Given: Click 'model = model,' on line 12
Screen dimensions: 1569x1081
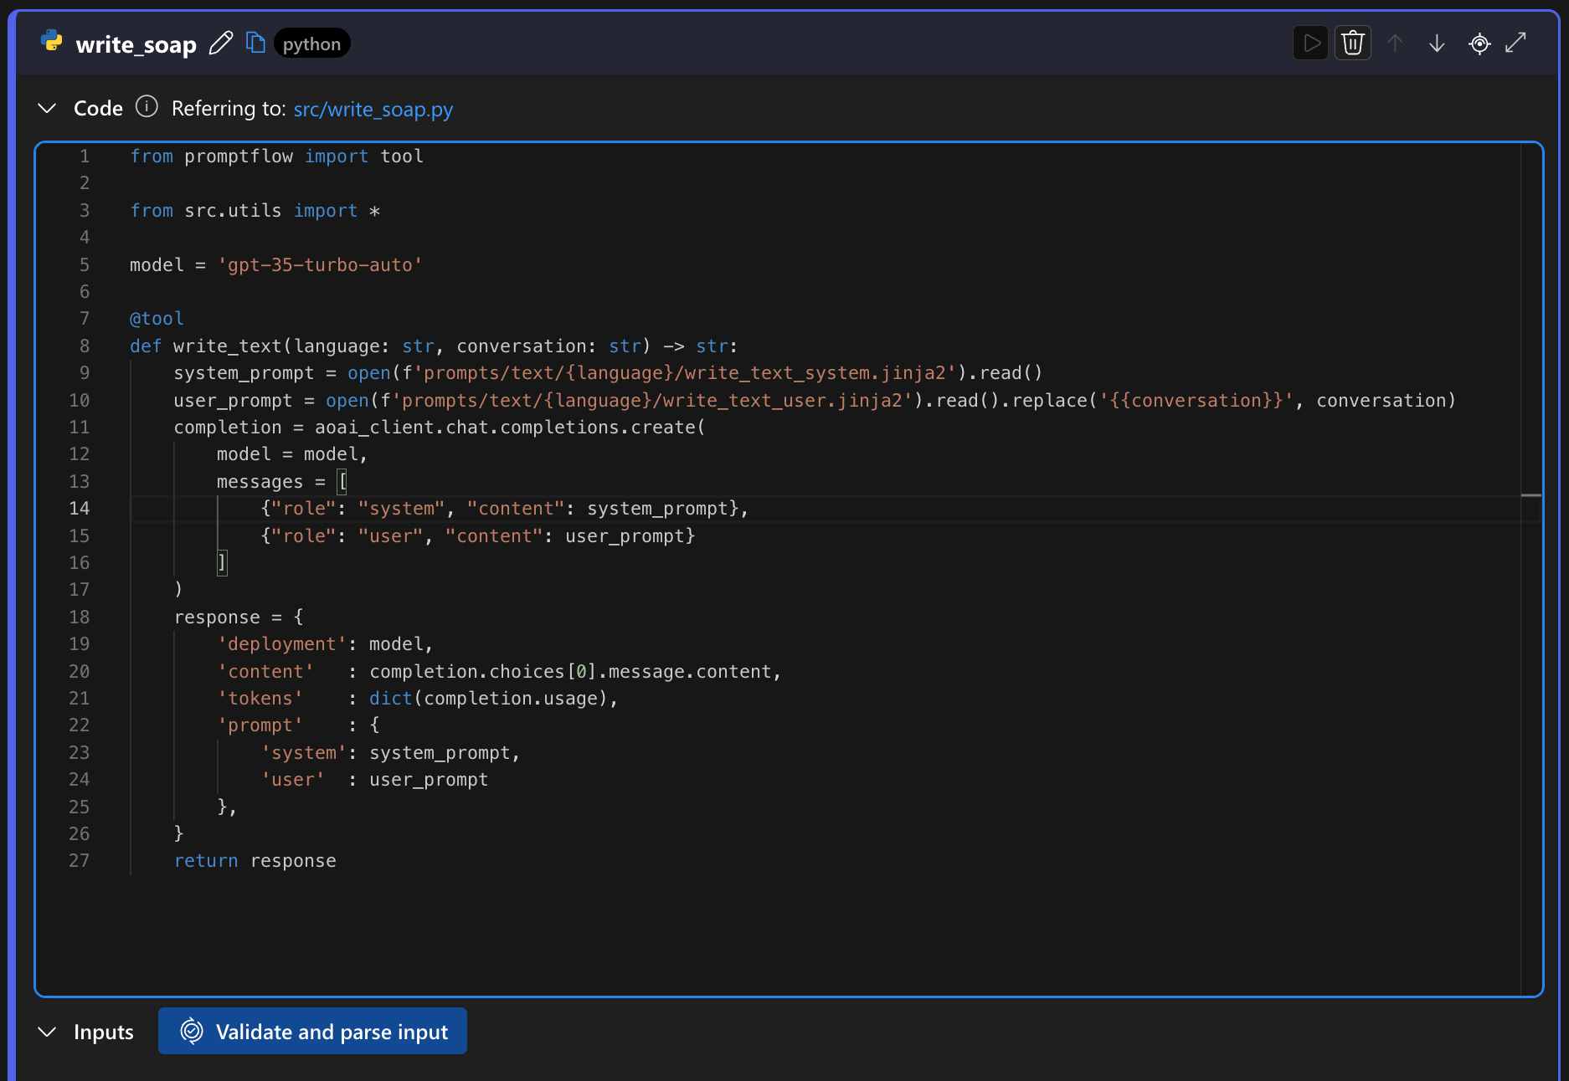Looking at the screenshot, I should click(292, 454).
